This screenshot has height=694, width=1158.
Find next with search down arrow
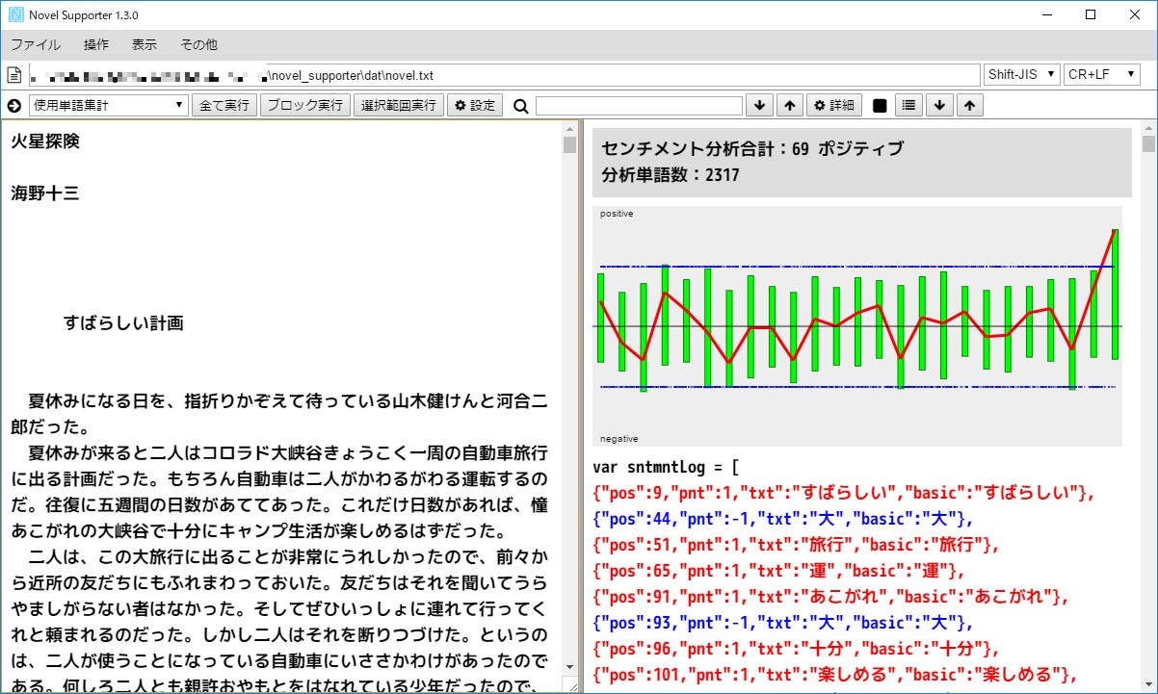760,106
